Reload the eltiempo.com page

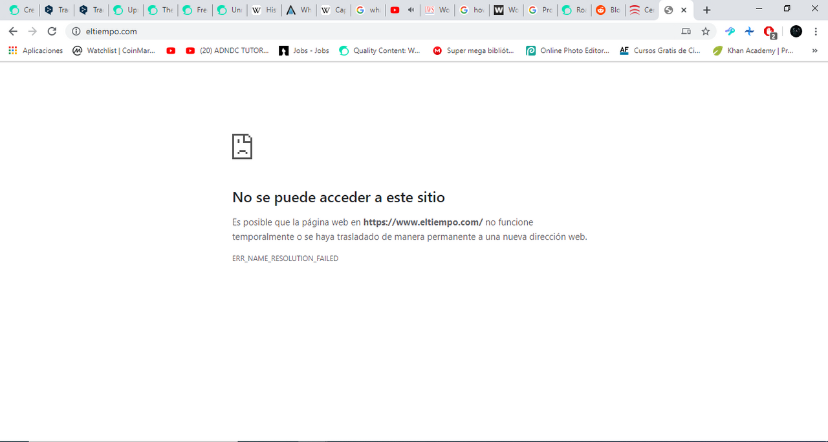(x=52, y=31)
